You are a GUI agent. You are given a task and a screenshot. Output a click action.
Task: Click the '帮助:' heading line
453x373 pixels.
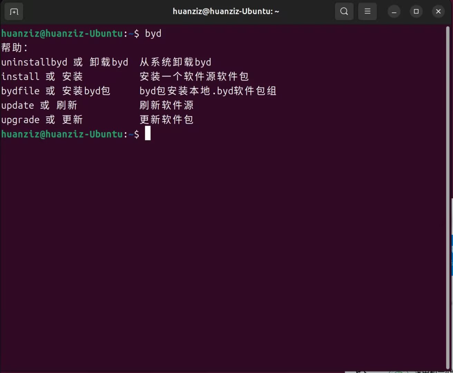14,48
